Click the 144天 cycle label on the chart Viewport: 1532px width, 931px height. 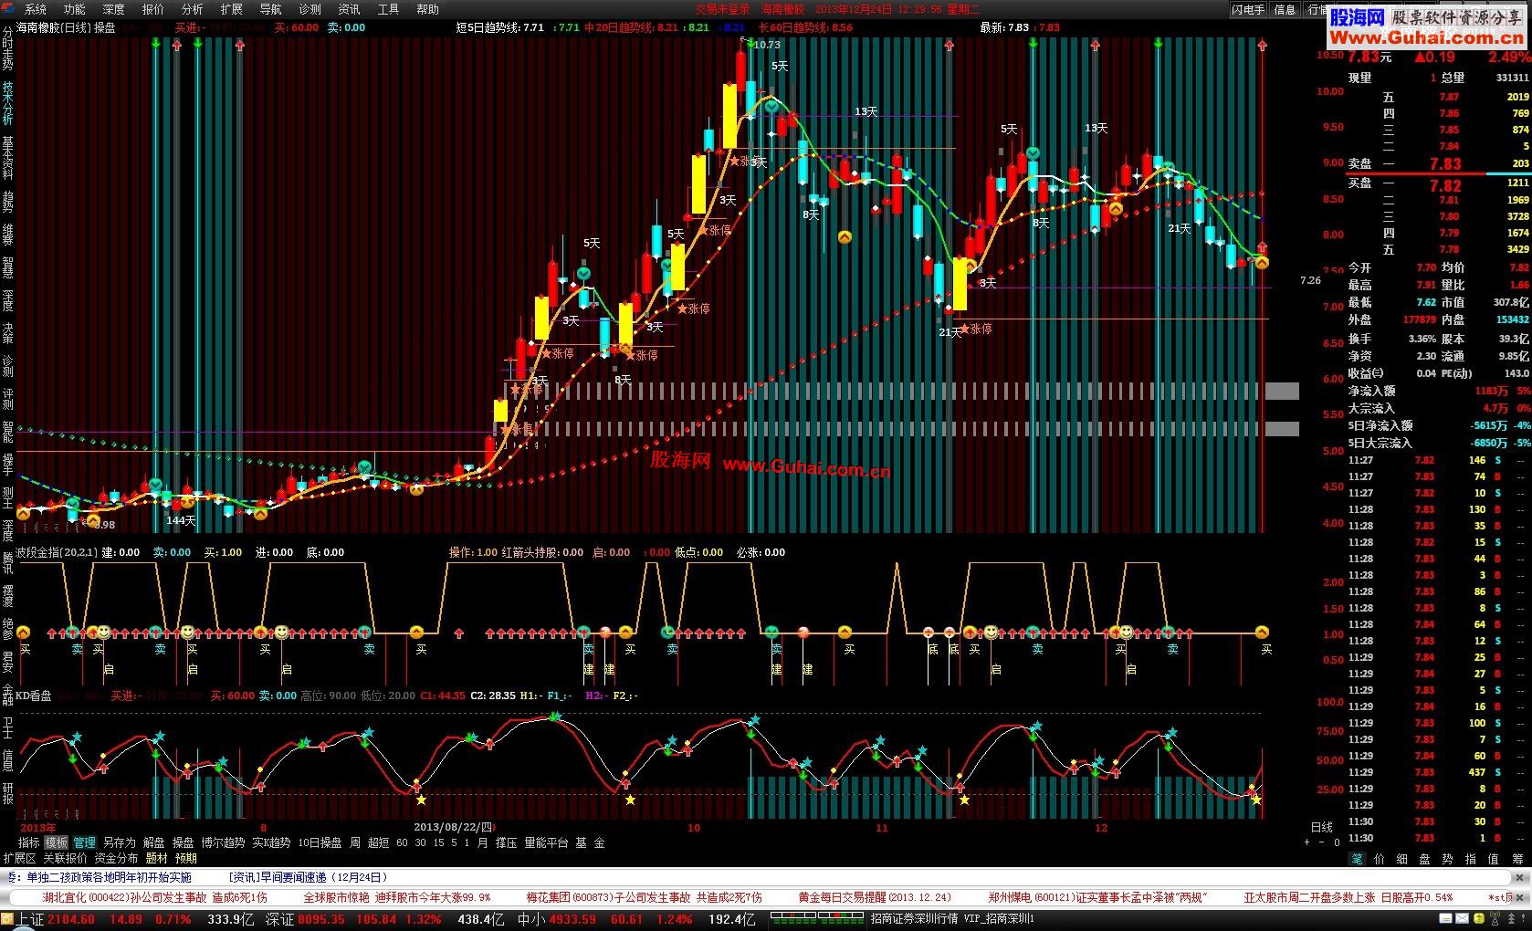point(181,520)
